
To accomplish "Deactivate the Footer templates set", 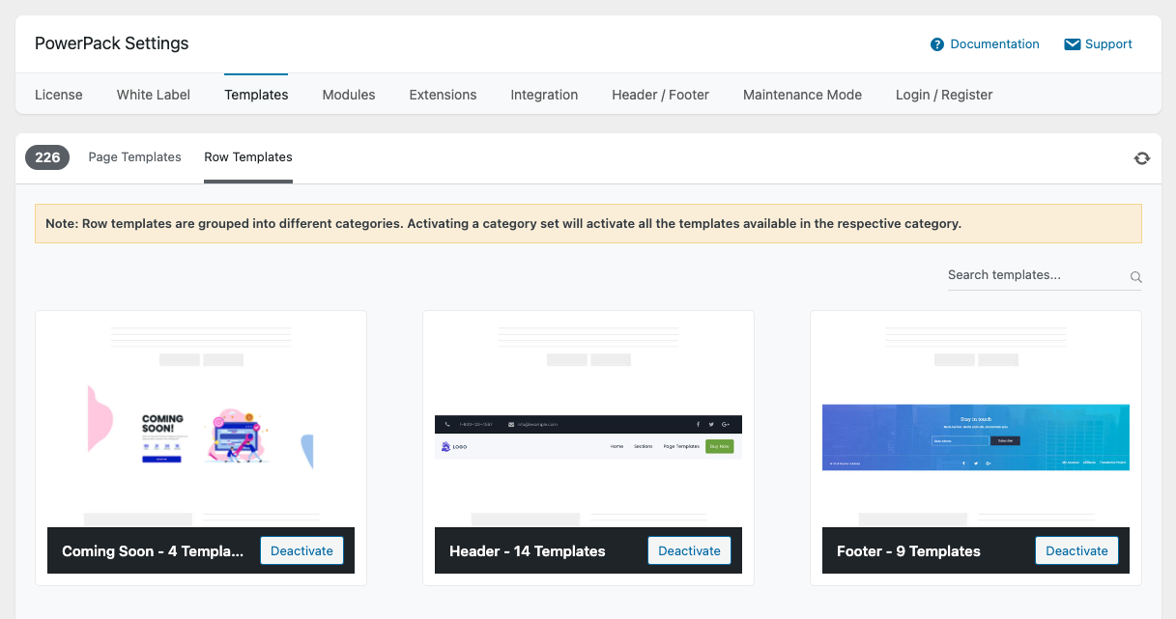I will click(1076, 550).
